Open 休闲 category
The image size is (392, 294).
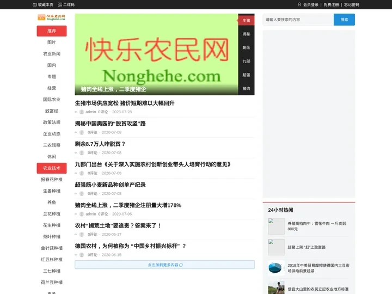[52, 156]
